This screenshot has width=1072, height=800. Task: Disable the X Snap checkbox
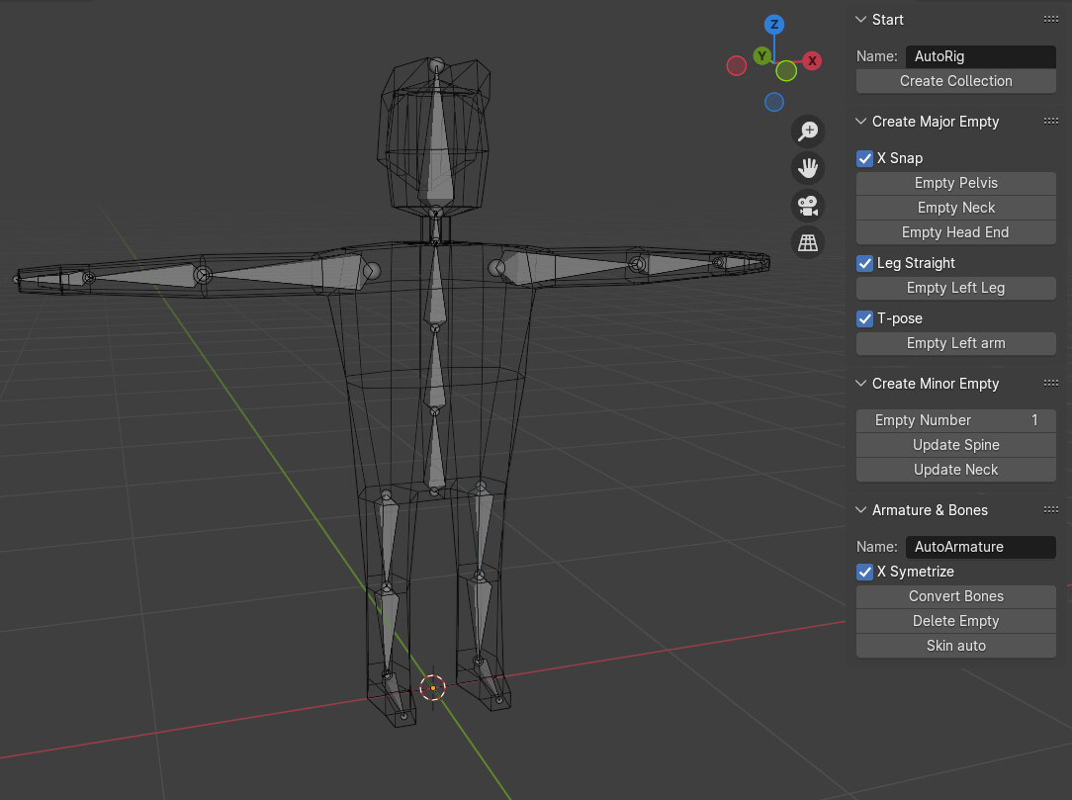point(864,158)
